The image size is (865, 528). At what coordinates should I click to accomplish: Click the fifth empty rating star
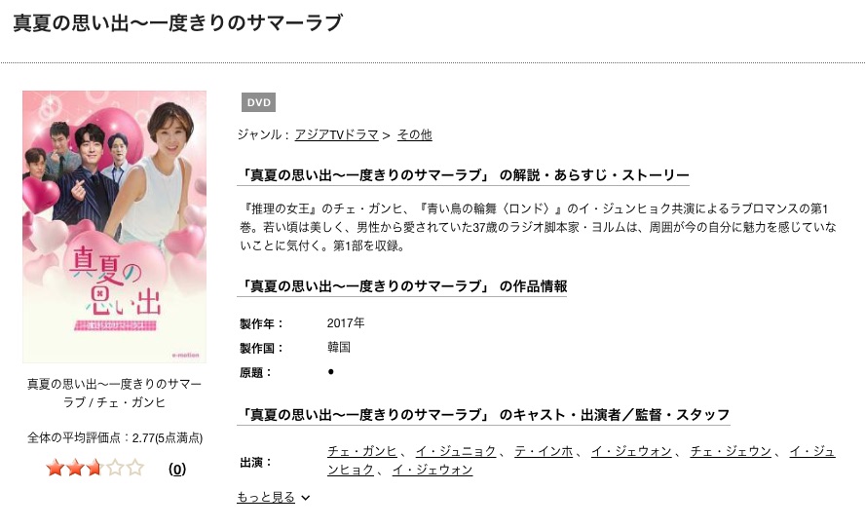tap(134, 468)
